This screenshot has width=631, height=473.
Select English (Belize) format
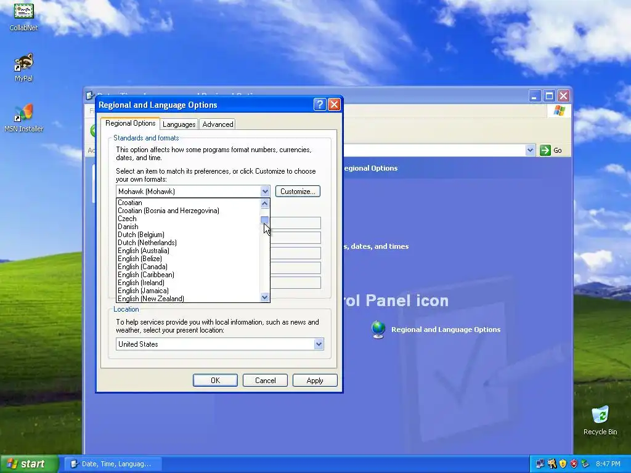click(x=188, y=259)
